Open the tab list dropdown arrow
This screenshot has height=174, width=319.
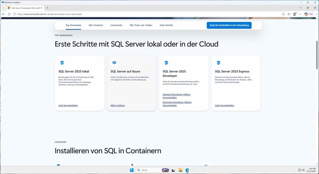[3, 8]
